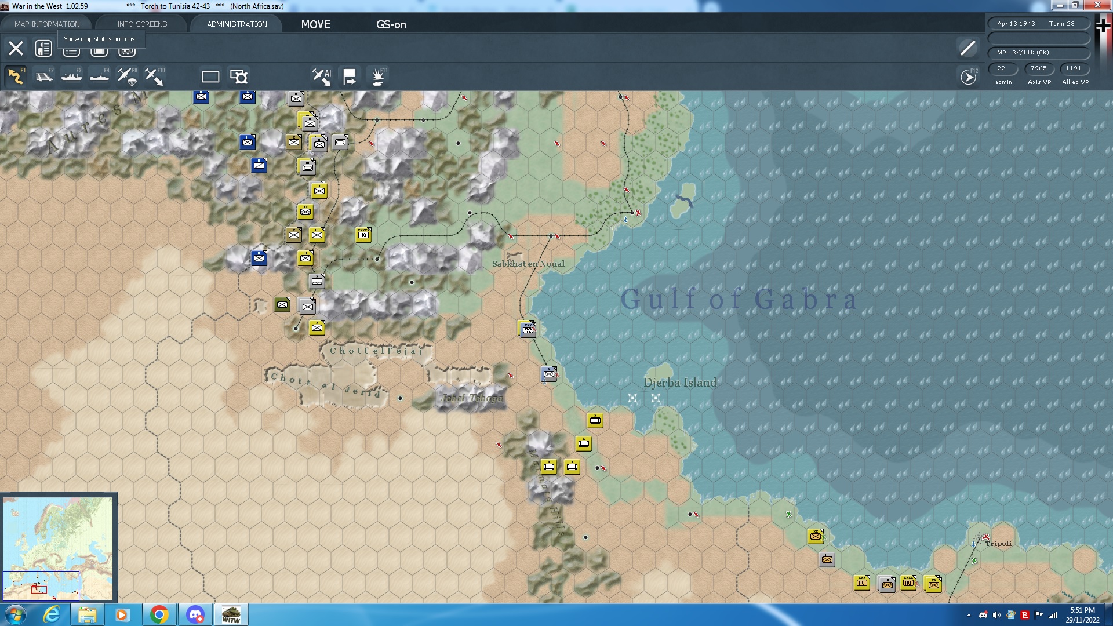The height and width of the screenshot is (626, 1113).
Task: Click the end turn F12 arrow button
Action: 968,77
